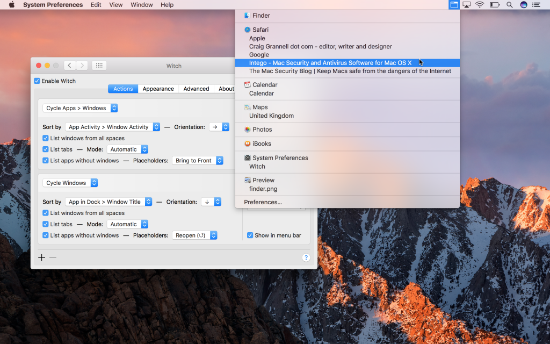Launch Siri from the menu bar

[x=523, y=4]
